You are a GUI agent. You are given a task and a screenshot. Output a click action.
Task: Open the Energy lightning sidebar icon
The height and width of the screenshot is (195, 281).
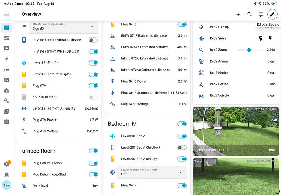7,59
